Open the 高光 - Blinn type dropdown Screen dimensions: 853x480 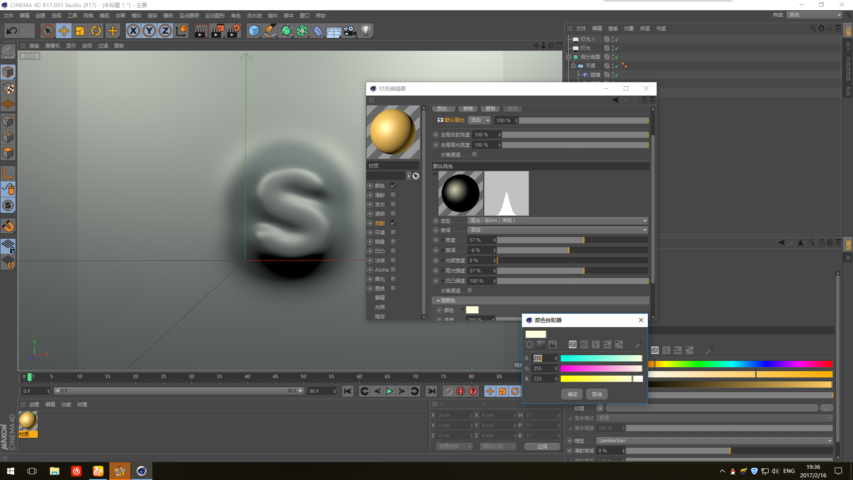coord(558,221)
